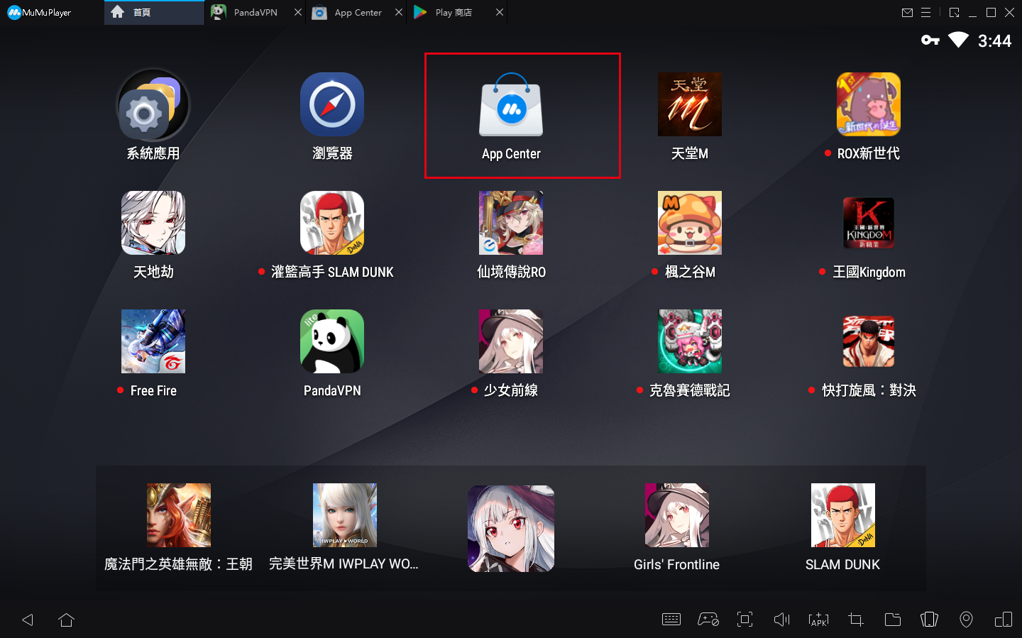1022x638 pixels.
Task: Open the multi-instance manager icon
Action: coord(1004,620)
